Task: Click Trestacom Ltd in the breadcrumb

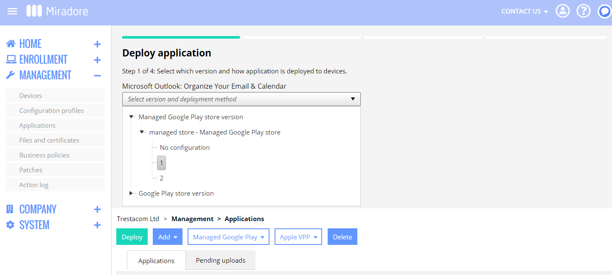Action: coord(138,219)
